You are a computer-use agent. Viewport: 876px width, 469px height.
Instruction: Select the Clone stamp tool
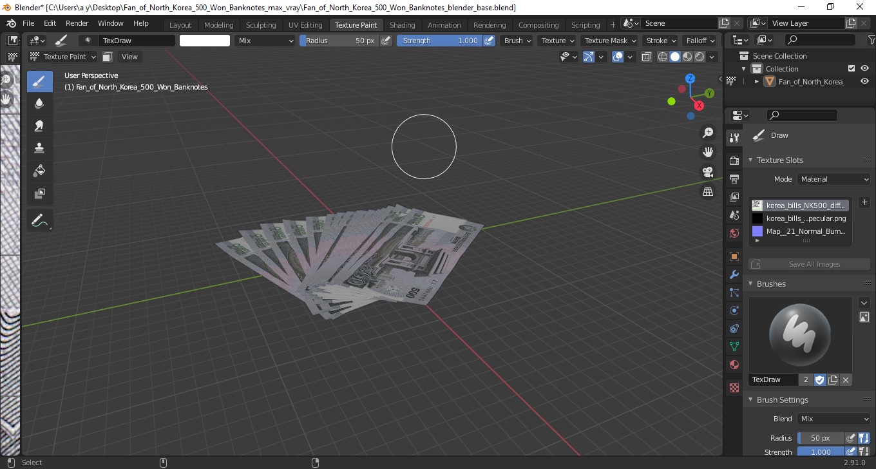click(x=39, y=148)
